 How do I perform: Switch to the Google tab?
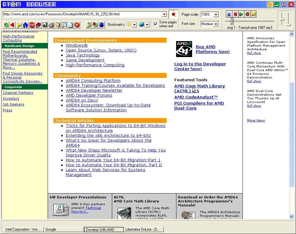[63, 229]
